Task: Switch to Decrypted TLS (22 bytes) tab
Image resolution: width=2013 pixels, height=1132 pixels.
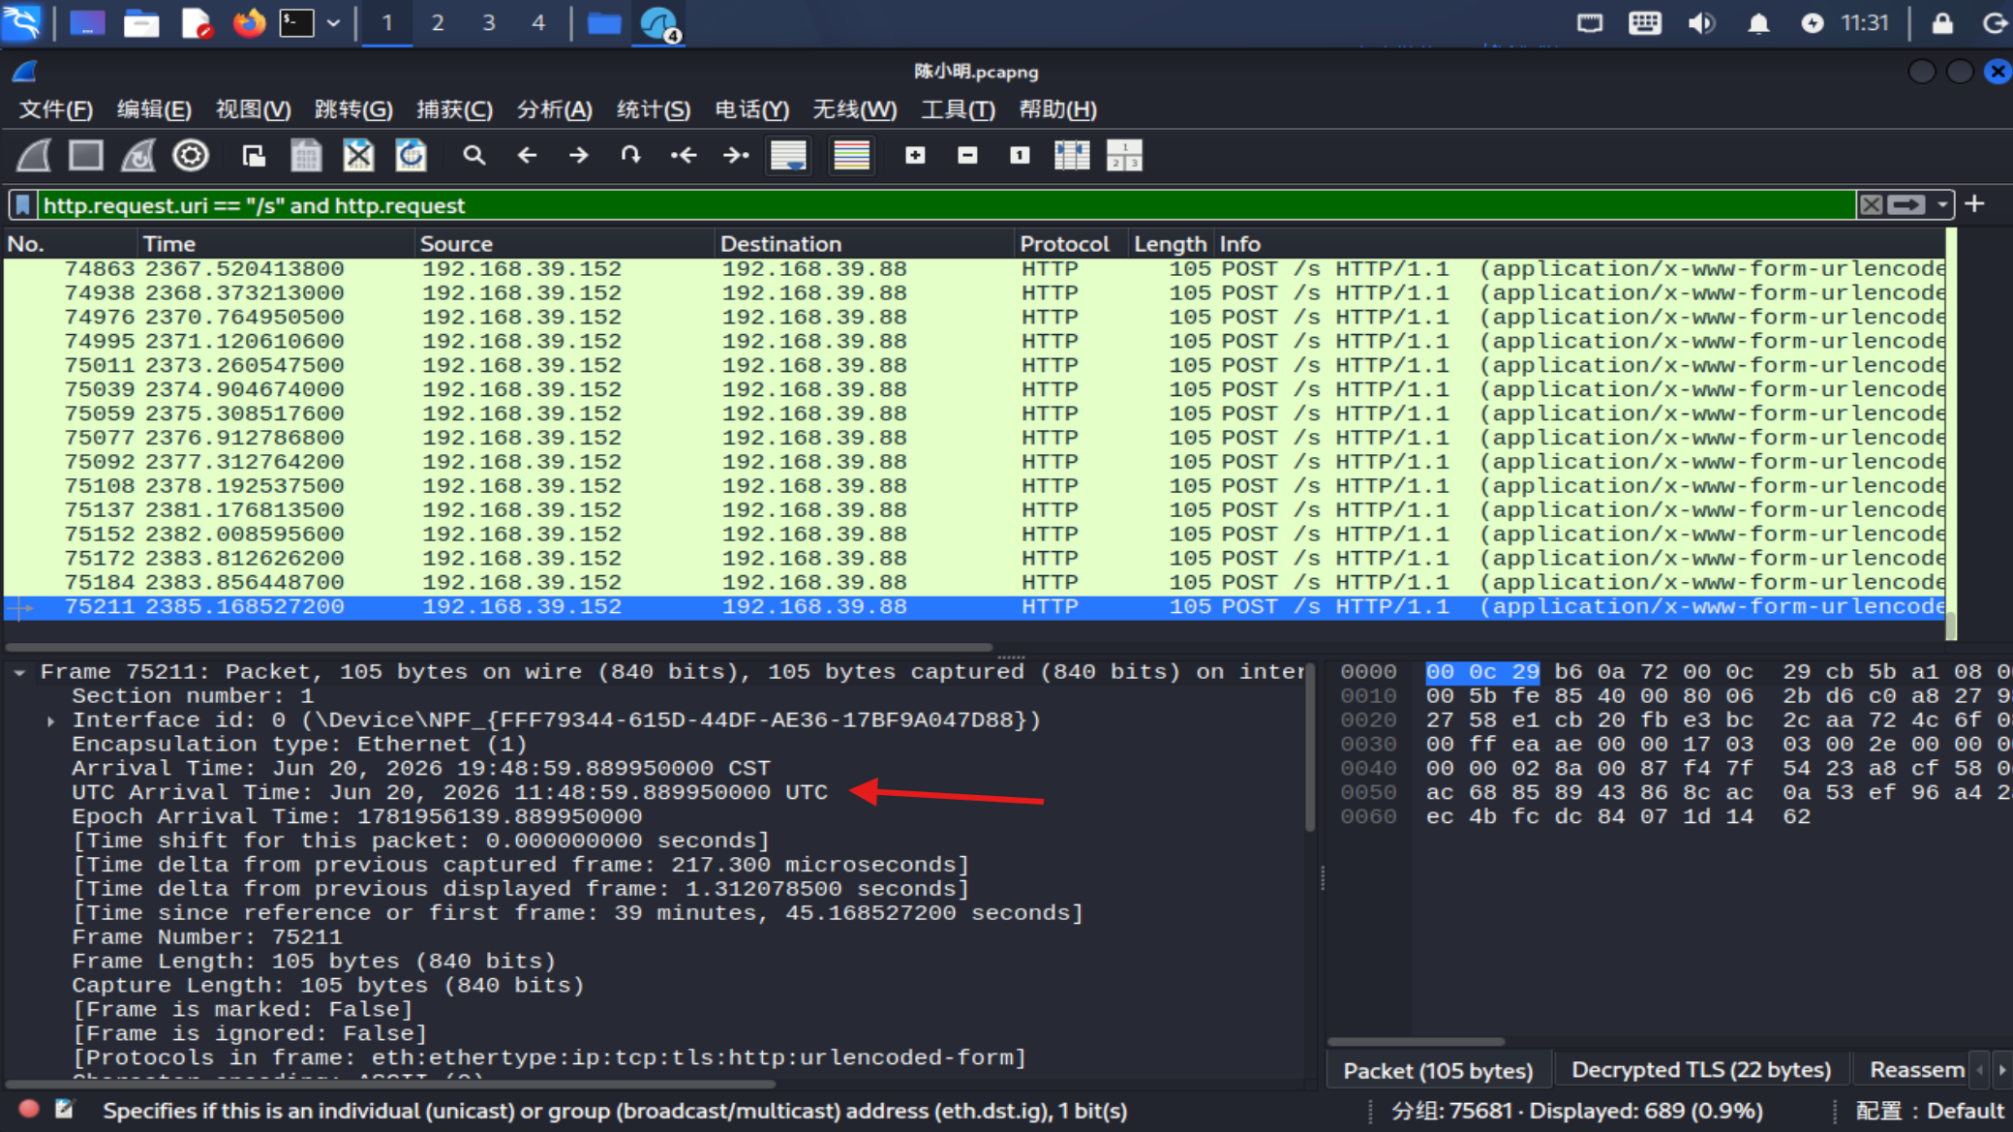Action: 1701,1070
